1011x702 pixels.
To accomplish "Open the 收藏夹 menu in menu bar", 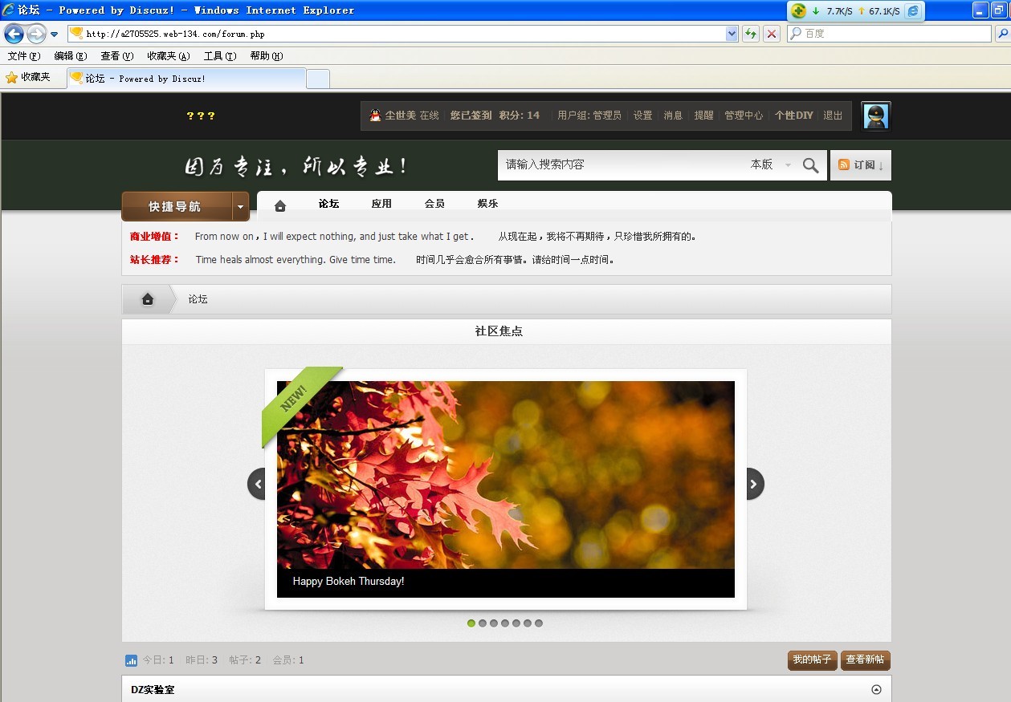I will [x=169, y=56].
